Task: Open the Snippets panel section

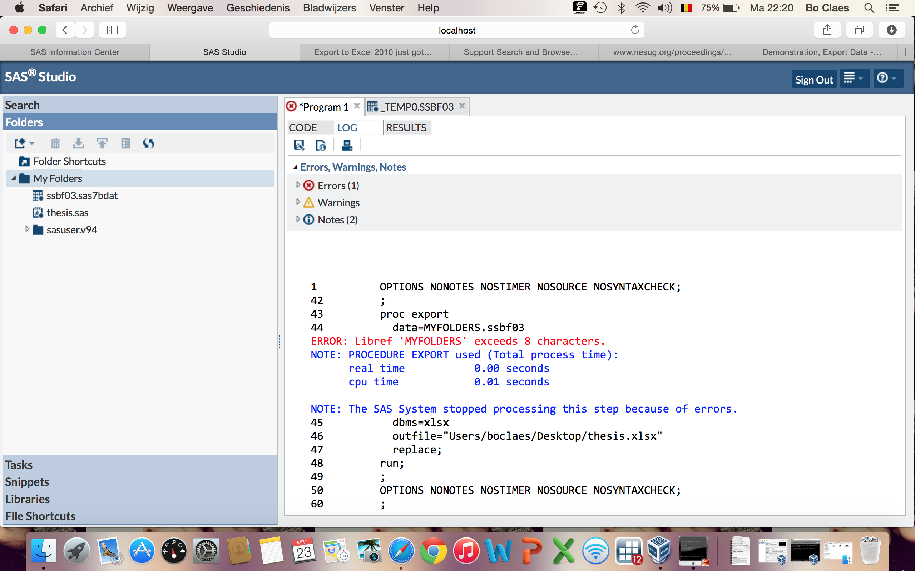Action: click(140, 482)
